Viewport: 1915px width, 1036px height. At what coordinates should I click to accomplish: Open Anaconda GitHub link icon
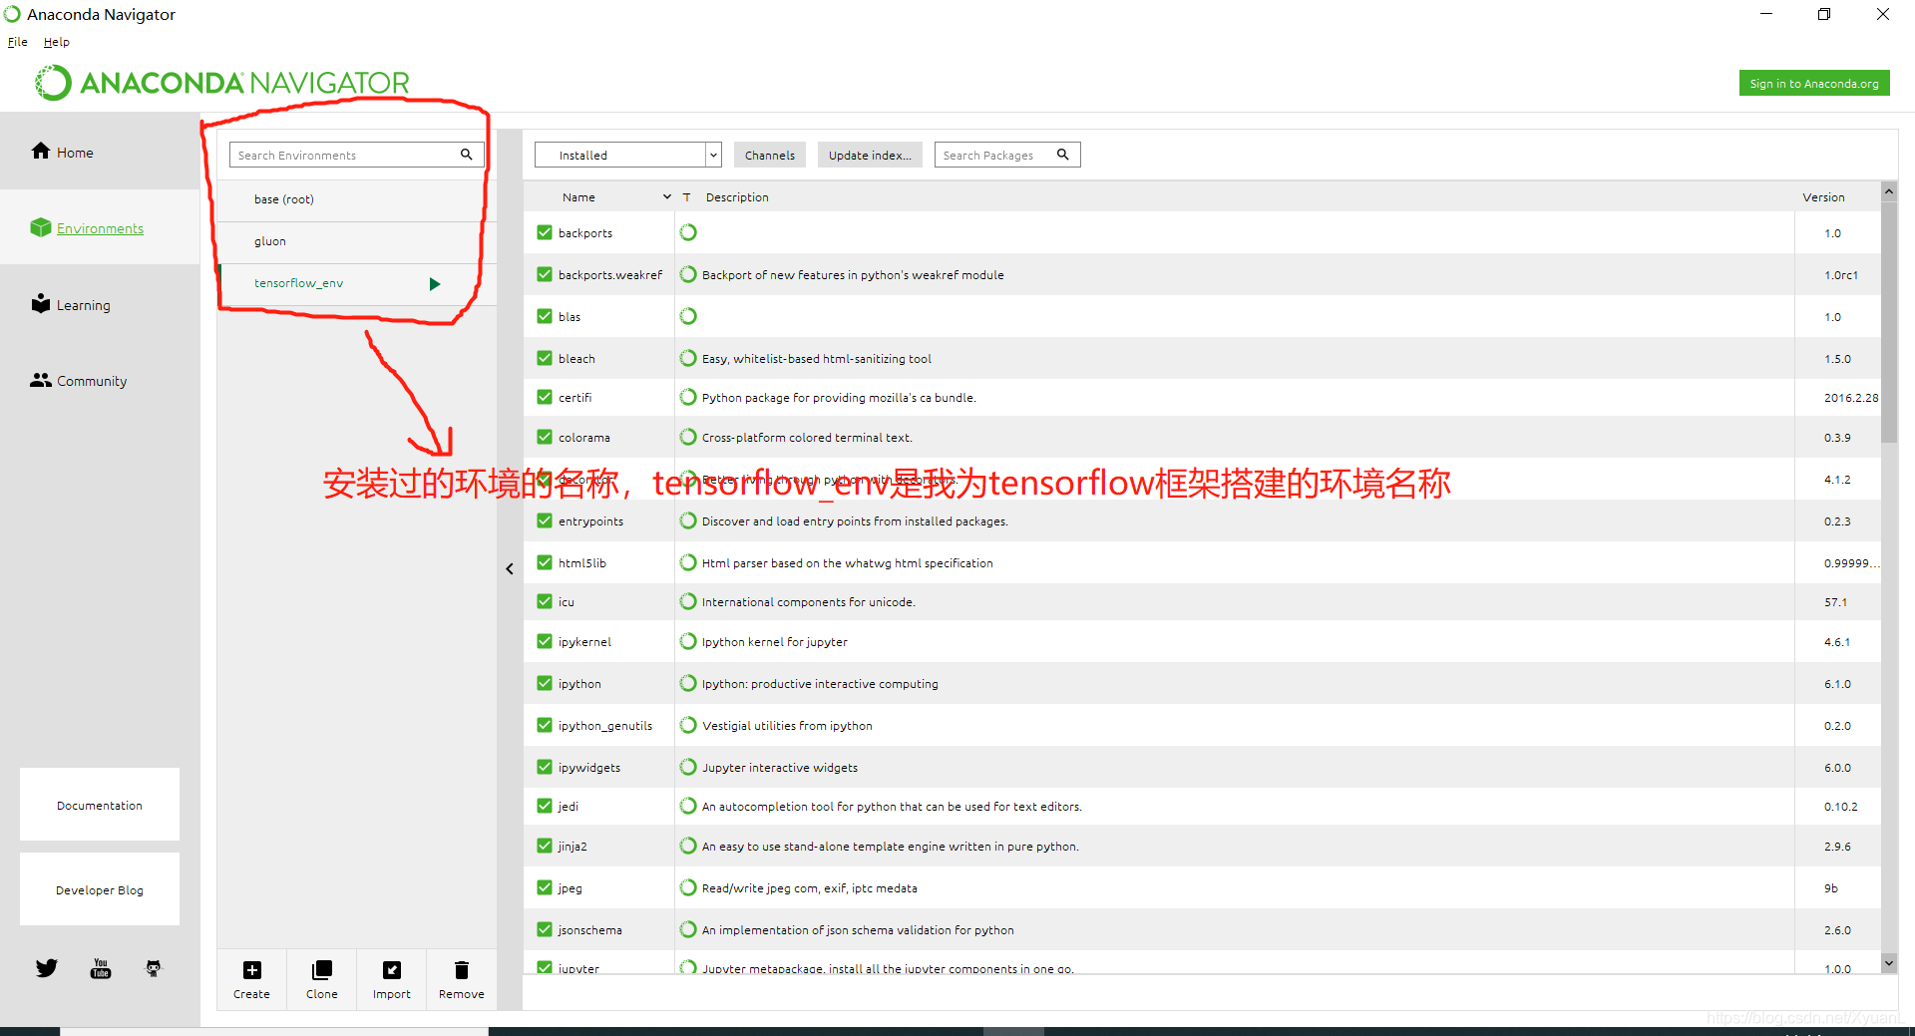point(154,968)
